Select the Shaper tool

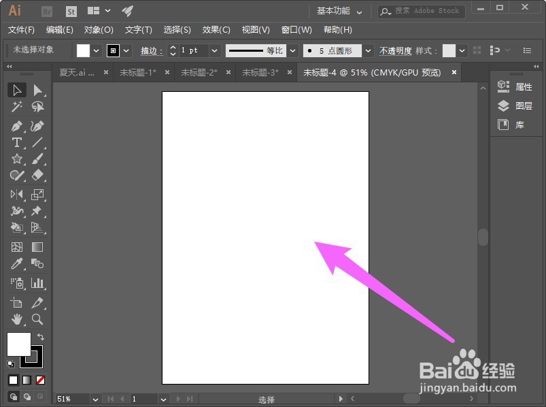pyautogui.click(x=17, y=176)
